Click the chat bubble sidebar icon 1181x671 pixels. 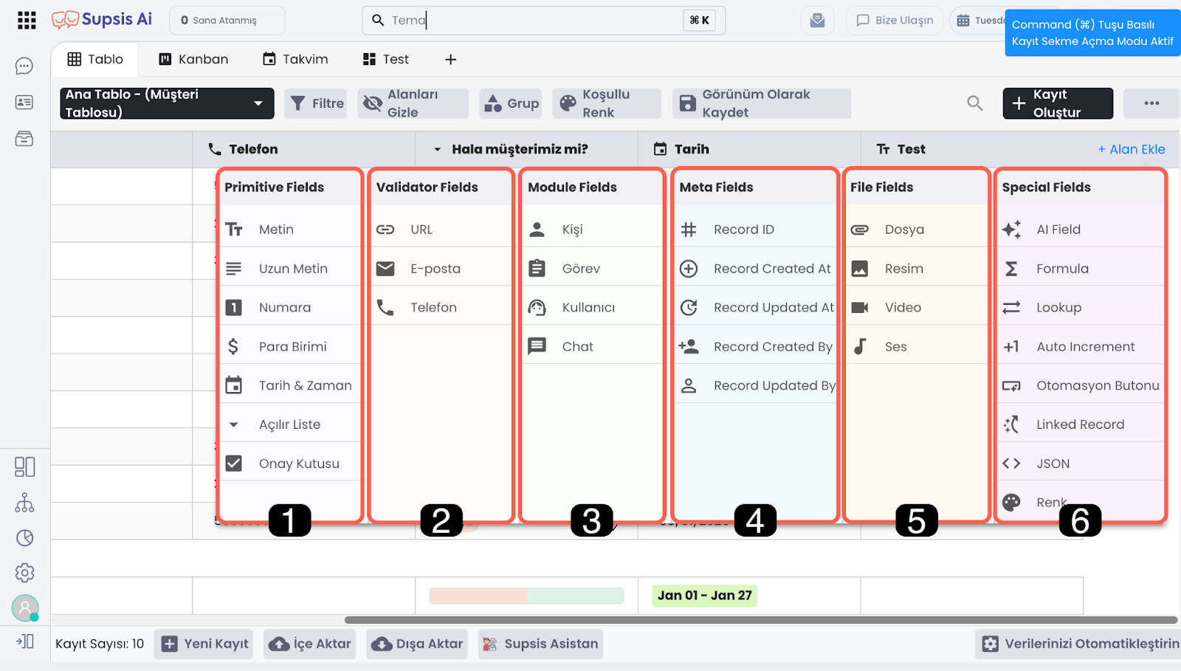pos(24,66)
